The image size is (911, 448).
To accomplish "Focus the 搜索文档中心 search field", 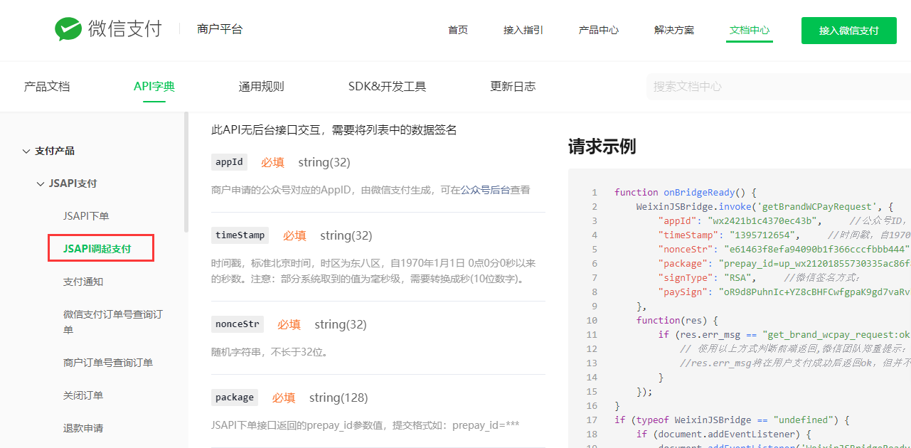I will point(779,87).
